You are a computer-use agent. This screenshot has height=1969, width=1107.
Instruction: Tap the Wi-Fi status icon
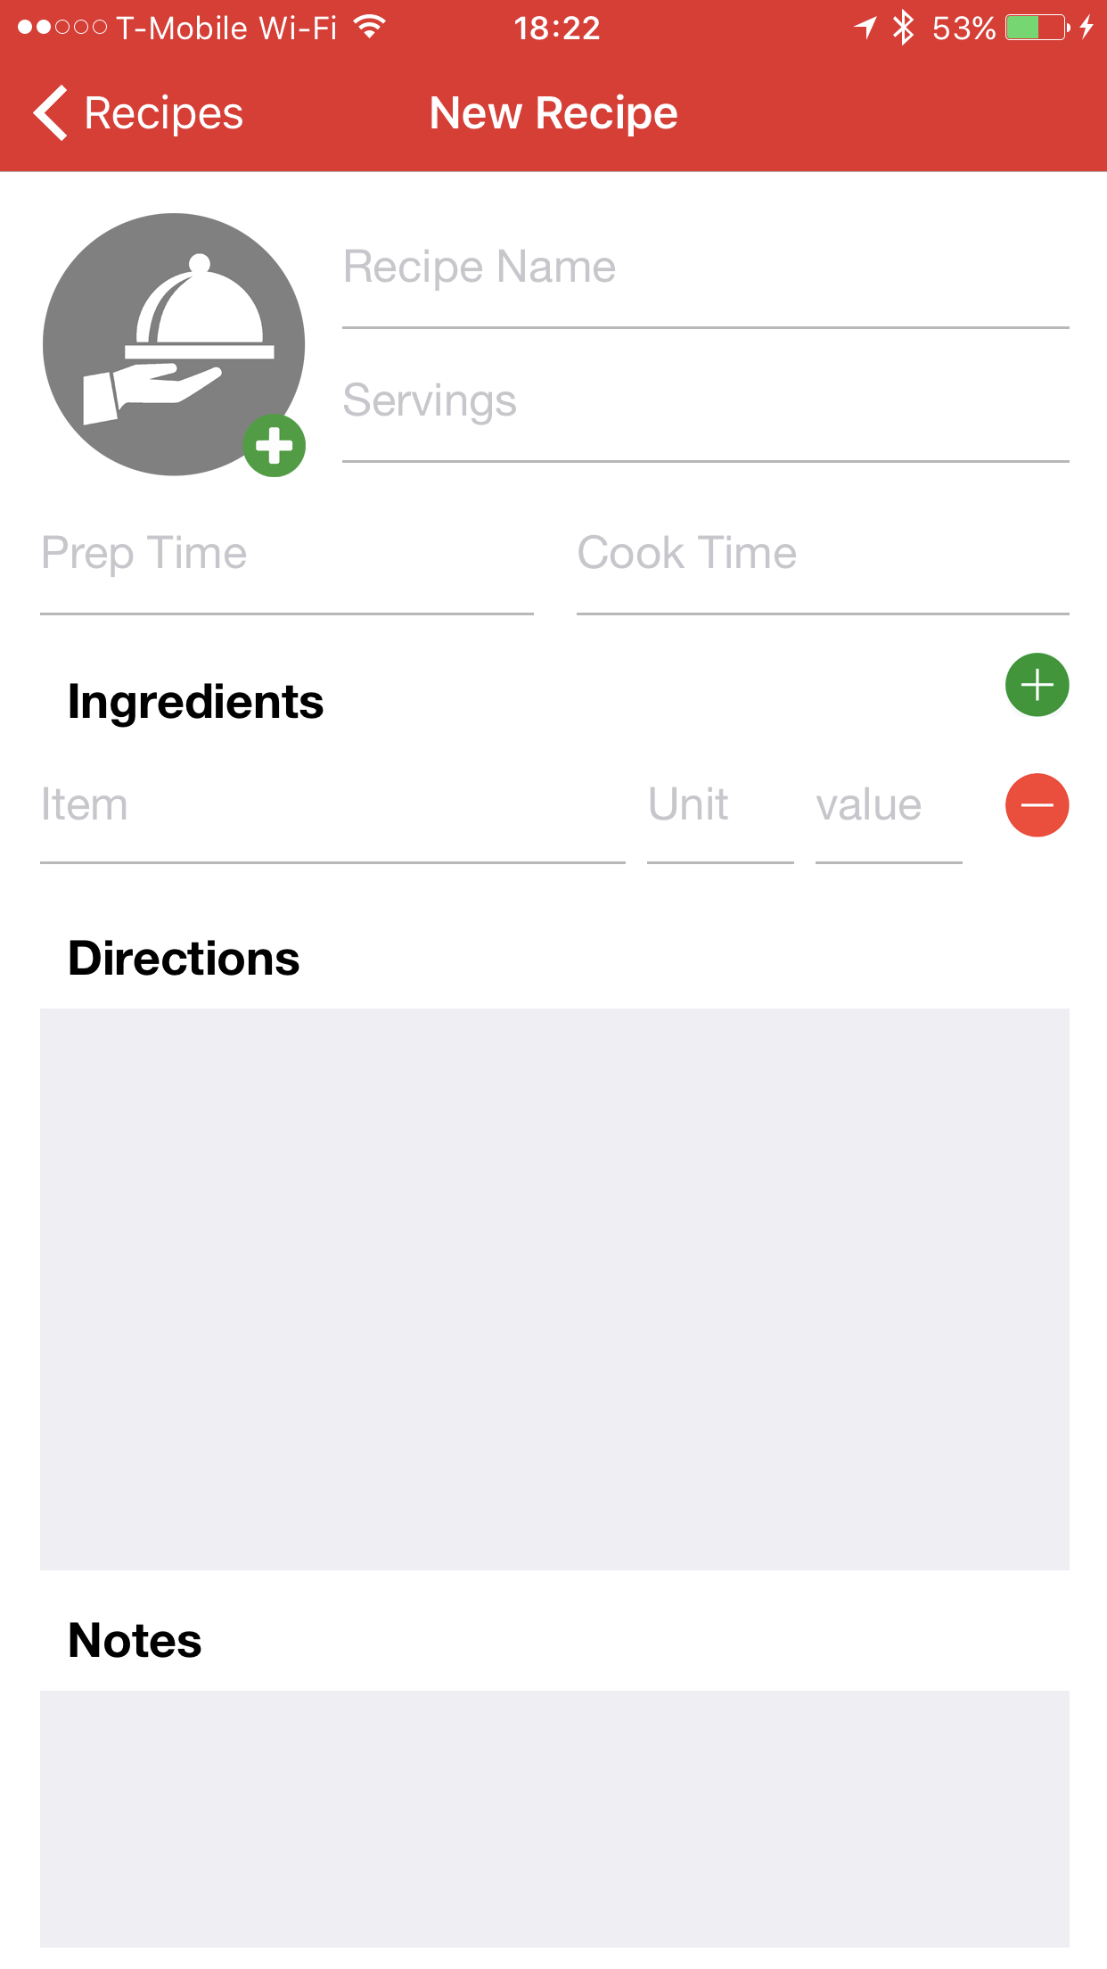[369, 28]
